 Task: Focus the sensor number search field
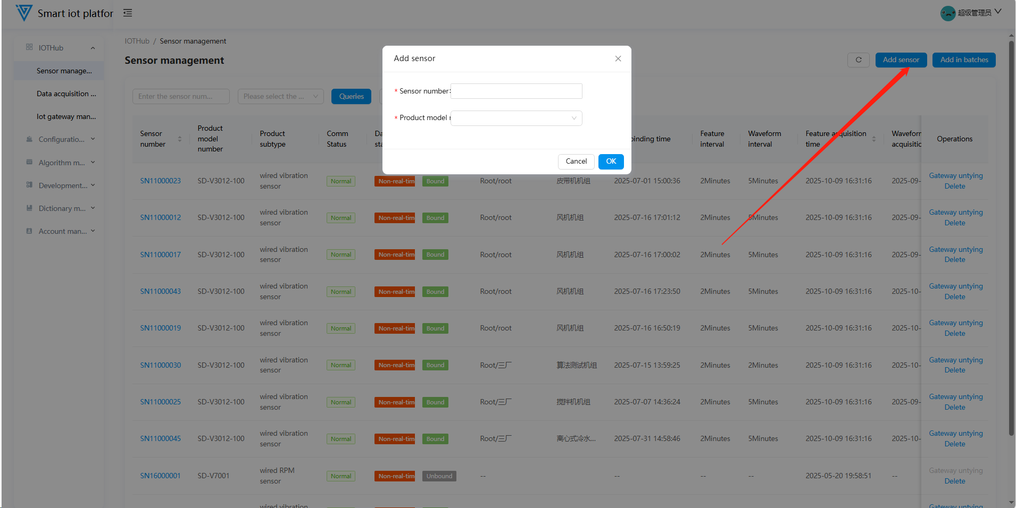pos(181,96)
